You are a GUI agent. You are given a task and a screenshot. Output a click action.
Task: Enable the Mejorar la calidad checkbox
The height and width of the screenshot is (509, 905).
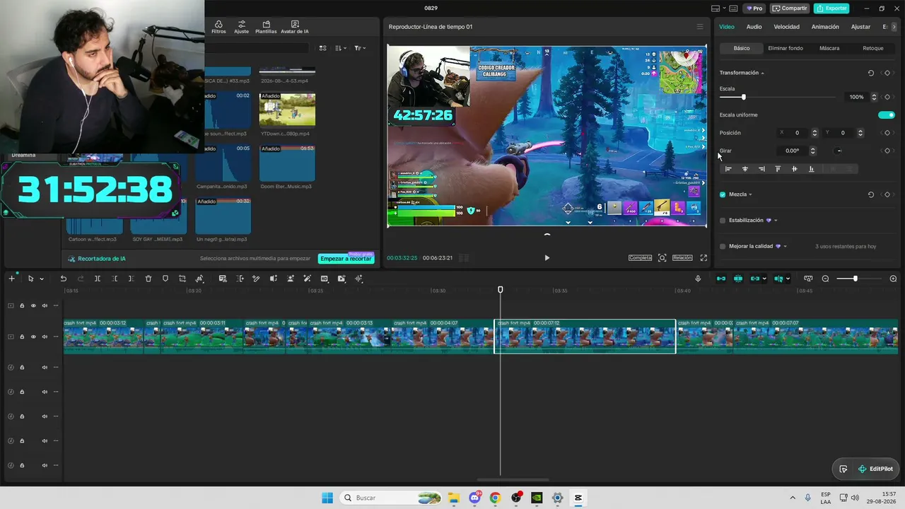coord(723,247)
